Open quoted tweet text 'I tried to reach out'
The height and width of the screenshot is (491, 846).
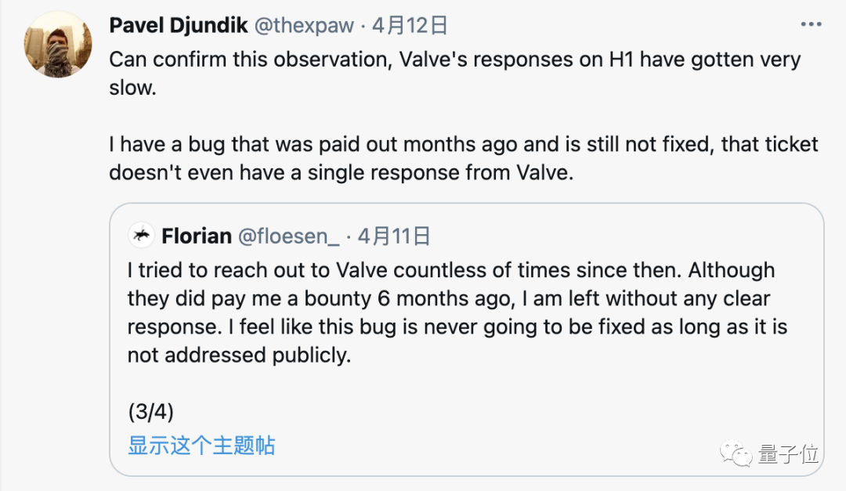pos(457,312)
